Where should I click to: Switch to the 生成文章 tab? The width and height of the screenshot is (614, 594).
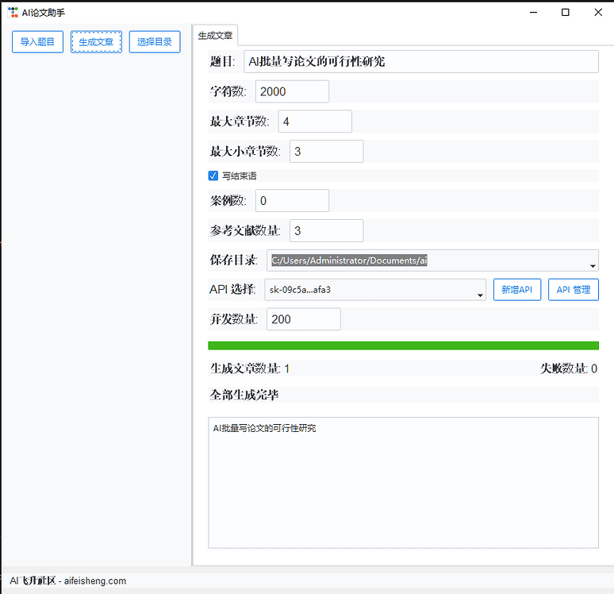[x=215, y=35]
